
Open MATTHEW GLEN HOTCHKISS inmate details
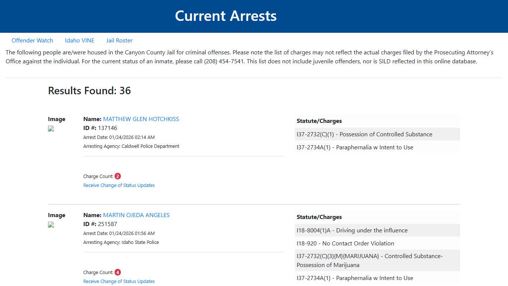141,119
